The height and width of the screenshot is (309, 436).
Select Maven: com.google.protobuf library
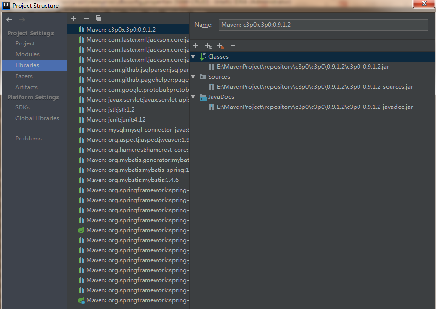pyautogui.click(x=128, y=90)
